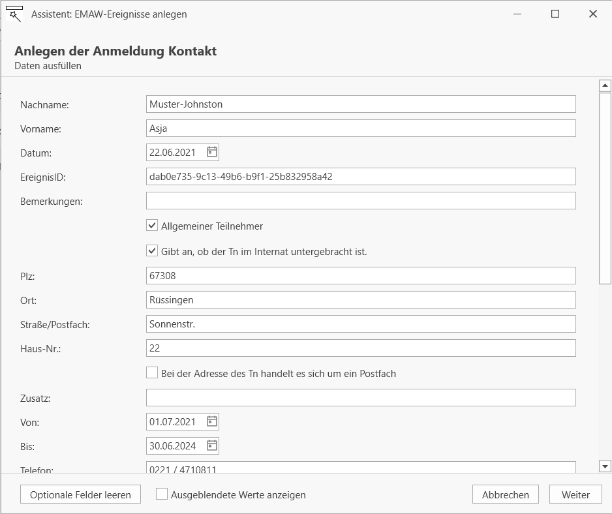Uncheck Allgemeiner Teilnehmer checkbox
Screen dimensions: 612x514
[x=152, y=225]
